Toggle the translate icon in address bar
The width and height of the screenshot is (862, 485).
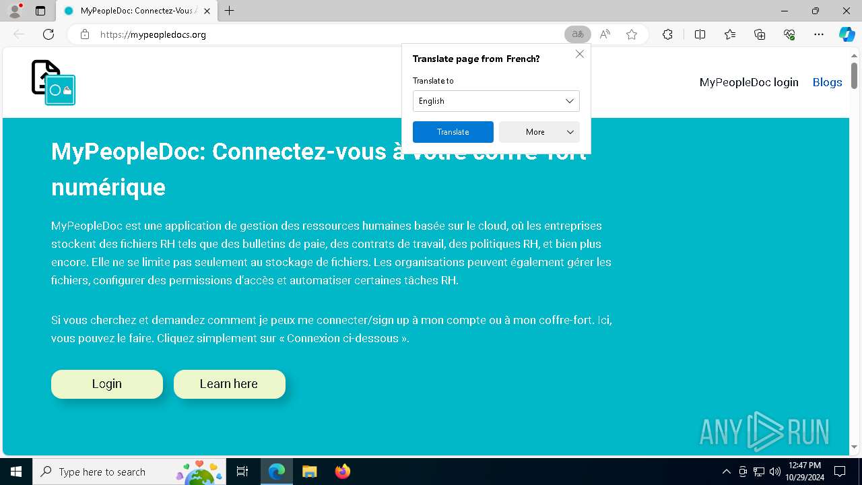click(x=578, y=34)
